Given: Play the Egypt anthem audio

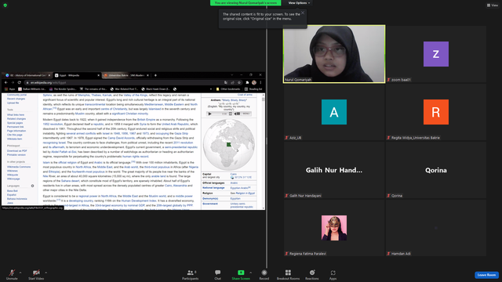Looking at the screenshot, I should pyautogui.click(x=210, y=114).
